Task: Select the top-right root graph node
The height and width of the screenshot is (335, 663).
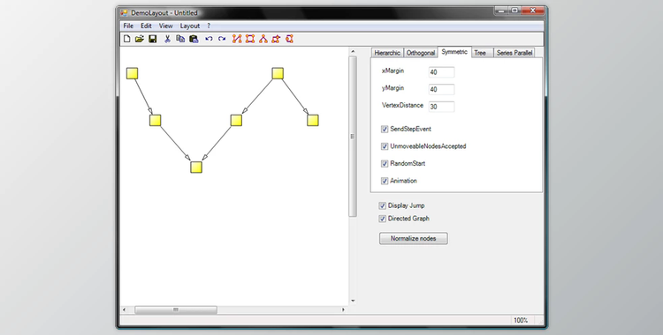Action: 278,73
